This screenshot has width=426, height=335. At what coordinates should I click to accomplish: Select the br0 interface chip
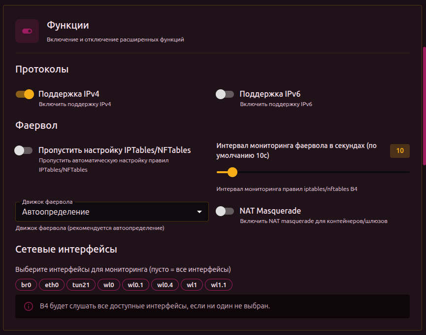tap(26, 285)
